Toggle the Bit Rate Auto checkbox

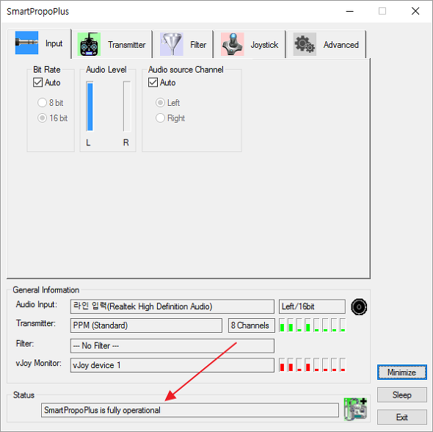coord(38,82)
